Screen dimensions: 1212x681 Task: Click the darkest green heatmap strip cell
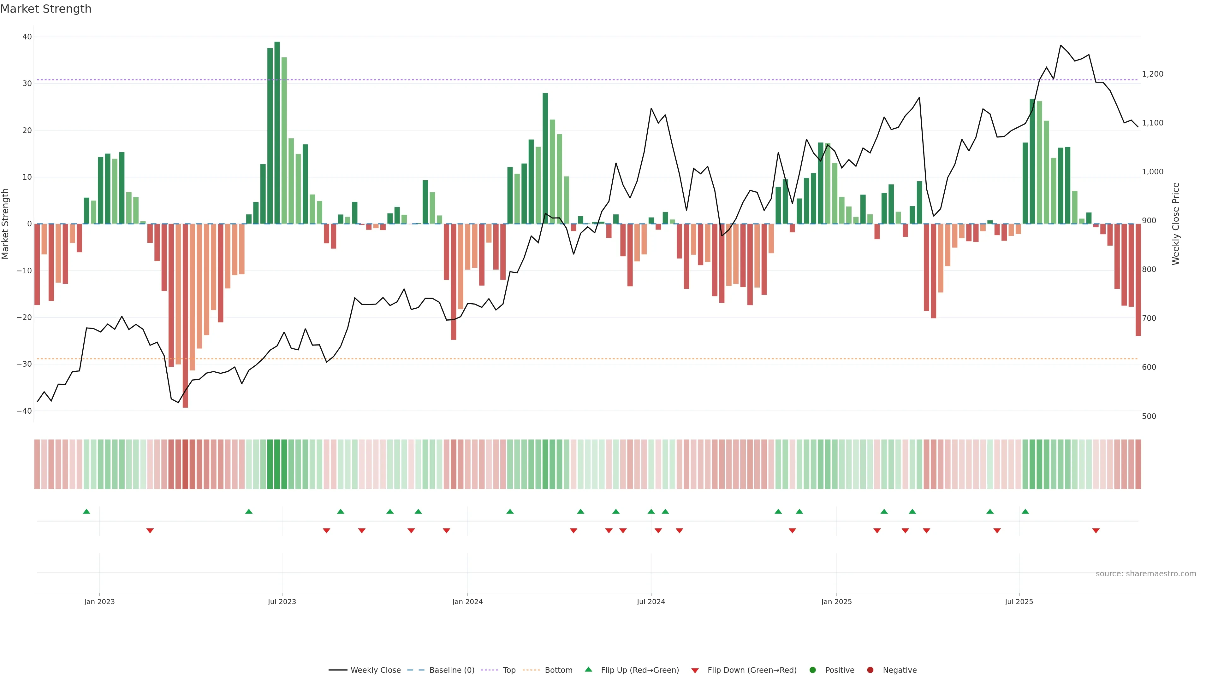[x=277, y=464]
